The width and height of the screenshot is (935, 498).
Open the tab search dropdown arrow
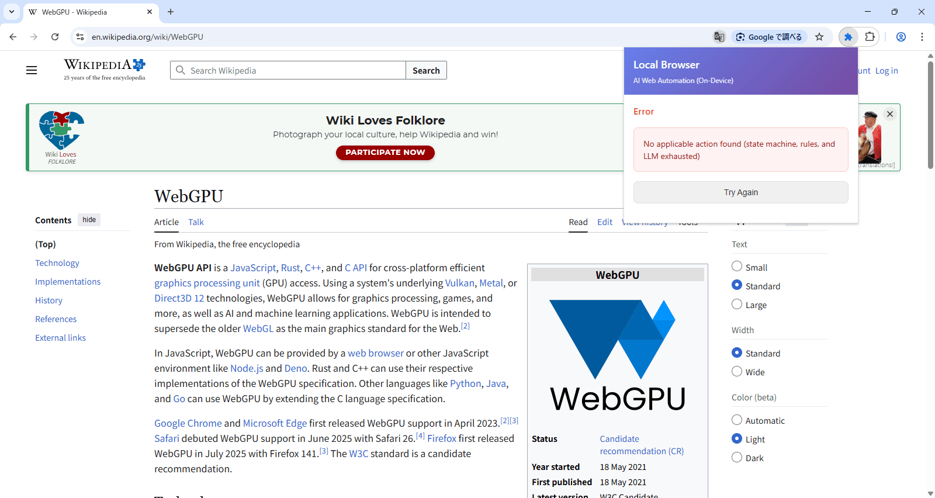pyautogui.click(x=12, y=12)
